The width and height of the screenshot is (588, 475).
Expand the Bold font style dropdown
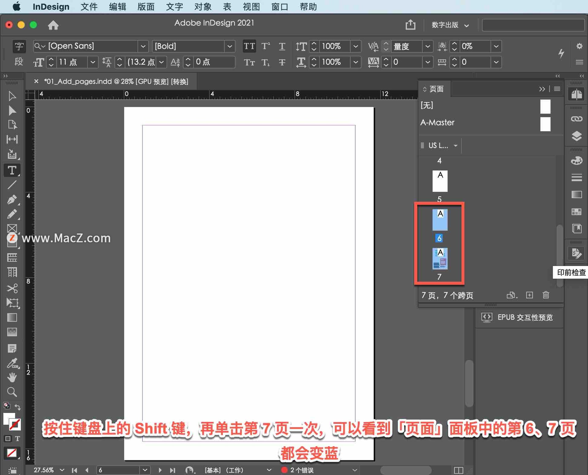coord(229,46)
